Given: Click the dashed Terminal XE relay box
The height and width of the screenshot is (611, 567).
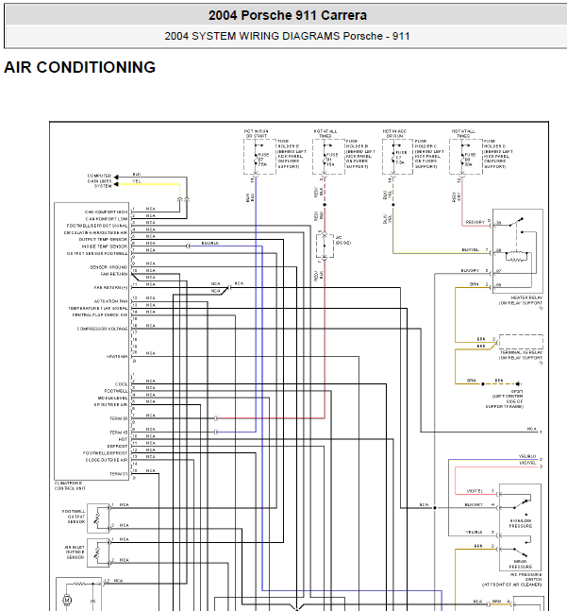Looking at the screenshot, I should pyautogui.click(x=521, y=341).
